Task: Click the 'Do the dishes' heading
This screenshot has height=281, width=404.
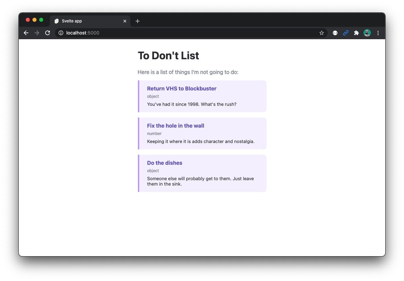Action: click(x=164, y=163)
